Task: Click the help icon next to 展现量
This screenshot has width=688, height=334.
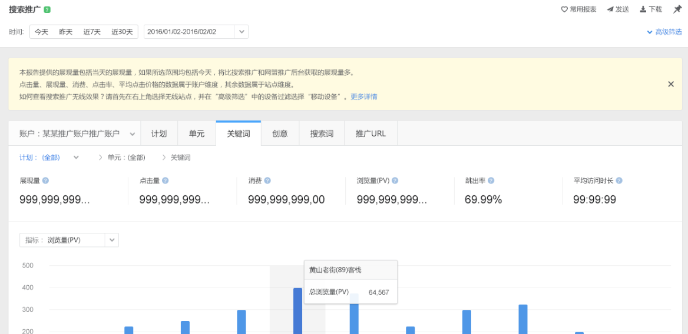Action: (45, 181)
